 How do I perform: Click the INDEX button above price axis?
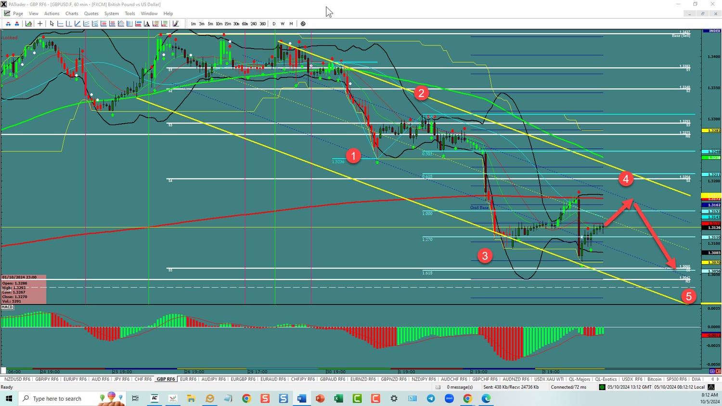point(711,31)
